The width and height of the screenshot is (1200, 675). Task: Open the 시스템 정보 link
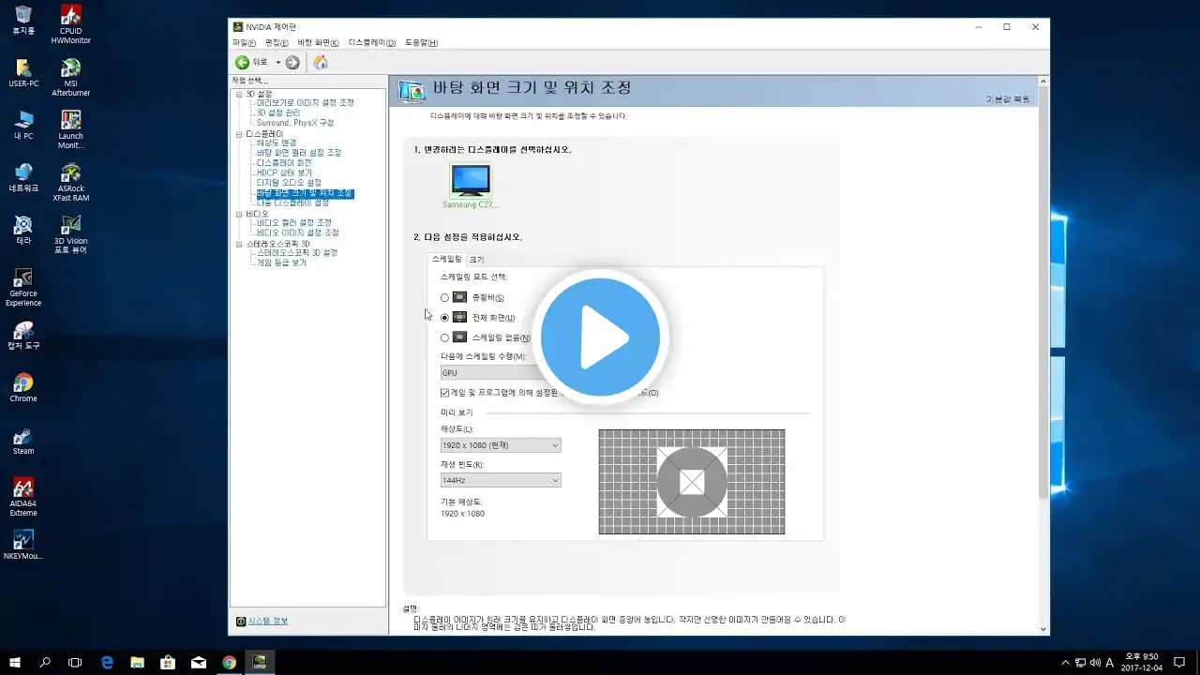(268, 621)
